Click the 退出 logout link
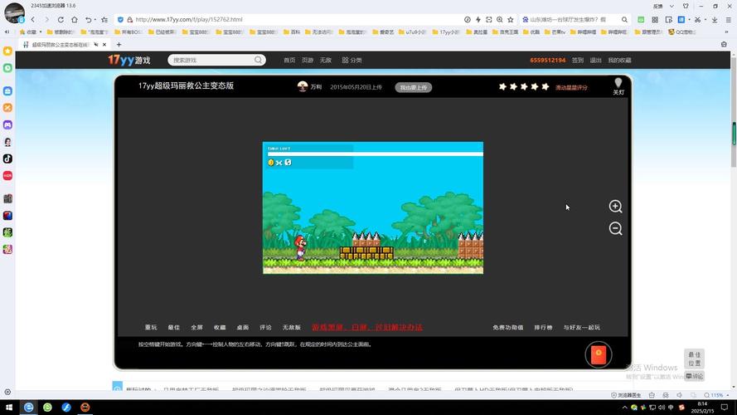The image size is (737, 415). 595,61
